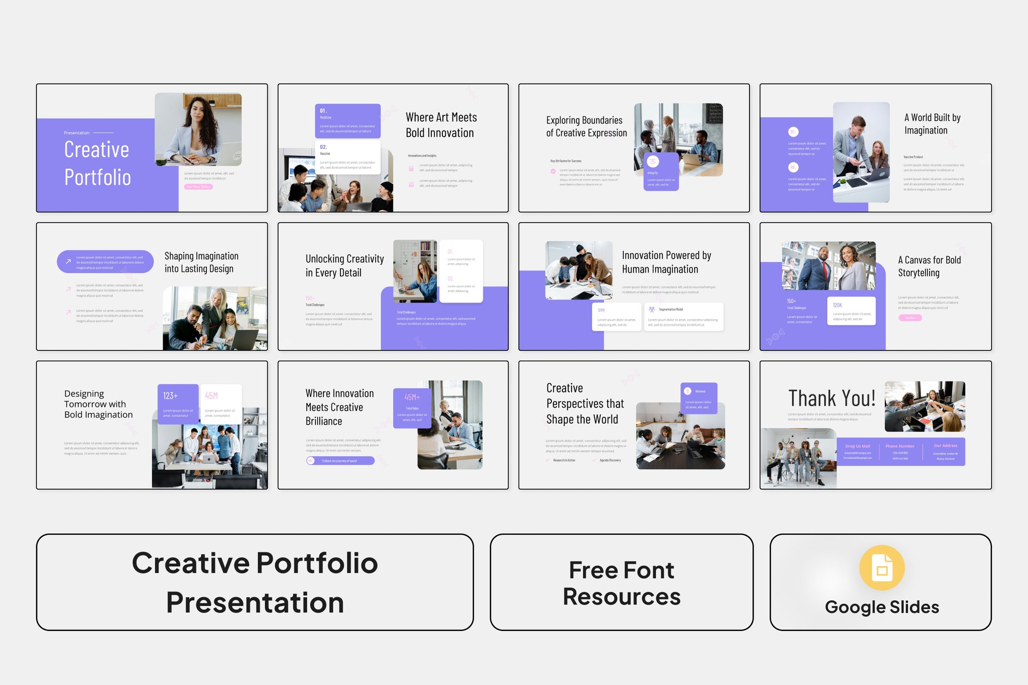Toggle the 01 numbered circle on A World Built slide
Screen dimensions: 1028x685
[x=793, y=132]
